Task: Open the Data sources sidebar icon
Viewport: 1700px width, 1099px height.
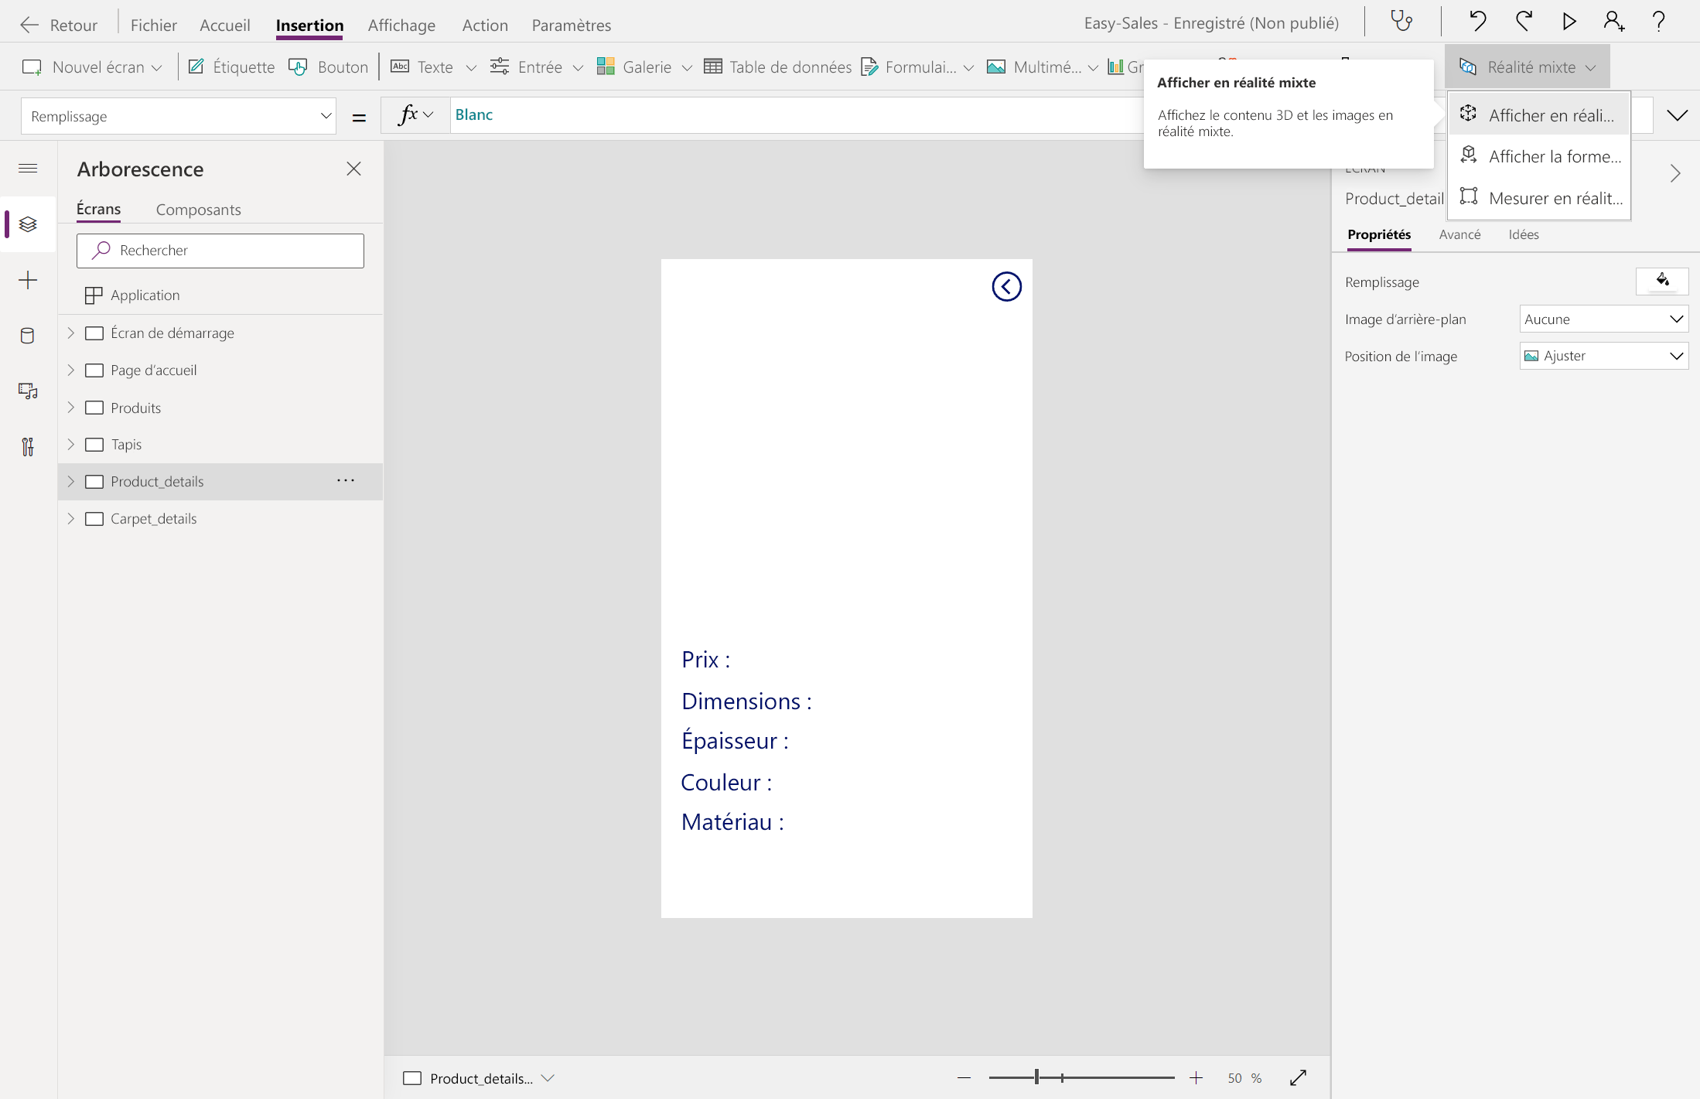Action: (28, 336)
